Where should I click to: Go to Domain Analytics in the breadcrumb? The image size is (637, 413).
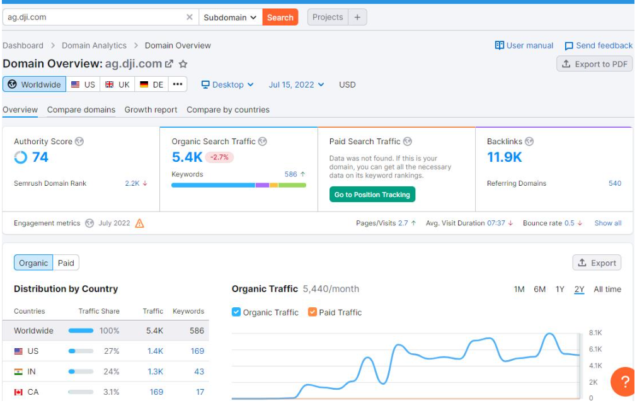94,45
